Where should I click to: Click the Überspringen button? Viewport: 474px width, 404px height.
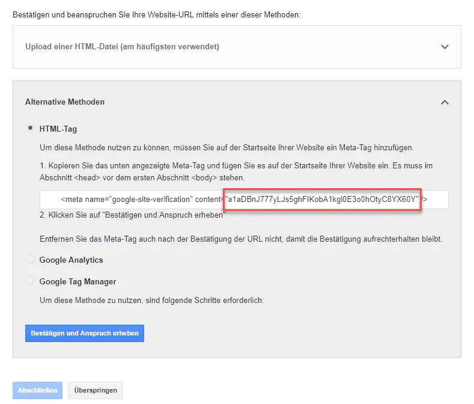(x=96, y=390)
